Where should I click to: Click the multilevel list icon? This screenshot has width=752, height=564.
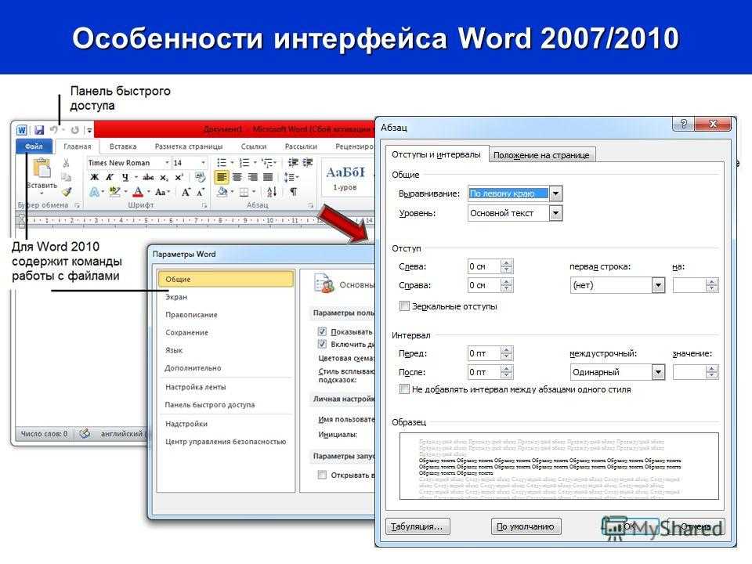coord(266,163)
